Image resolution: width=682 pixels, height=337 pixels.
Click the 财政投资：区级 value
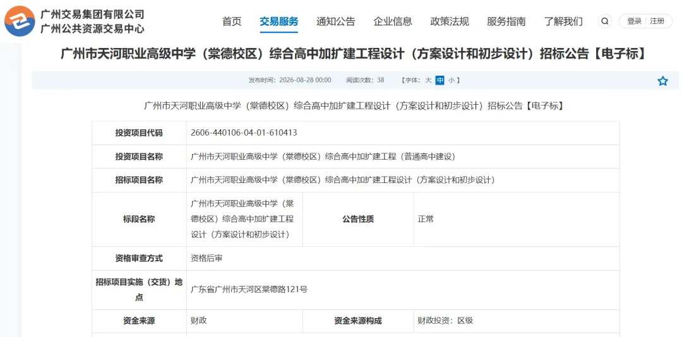pos(445,321)
